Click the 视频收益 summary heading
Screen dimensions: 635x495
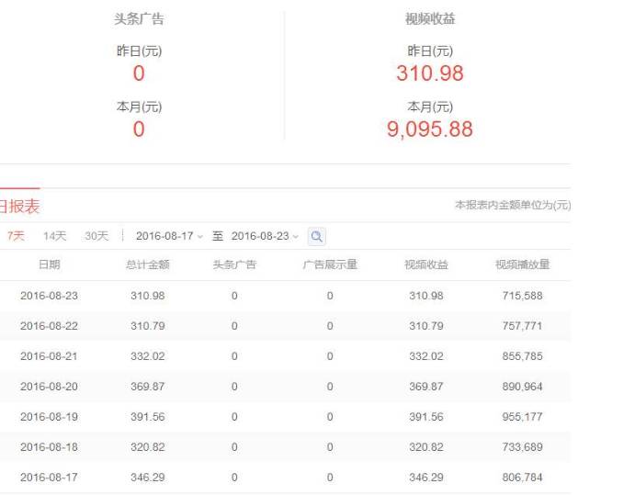[x=430, y=18]
